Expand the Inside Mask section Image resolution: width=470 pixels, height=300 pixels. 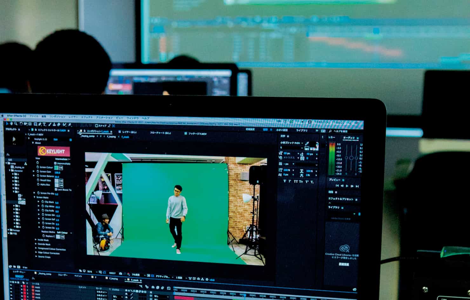point(36,240)
